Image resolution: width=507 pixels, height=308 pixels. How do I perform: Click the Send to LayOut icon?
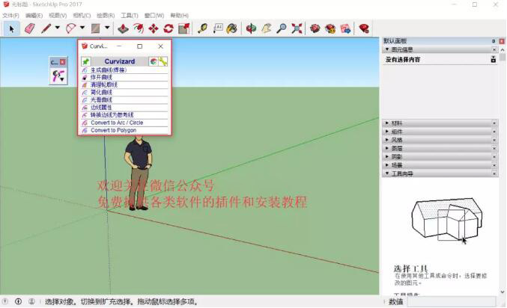click(345, 28)
